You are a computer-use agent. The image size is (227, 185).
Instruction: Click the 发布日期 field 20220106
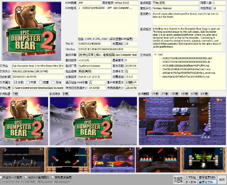coord(132,66)
